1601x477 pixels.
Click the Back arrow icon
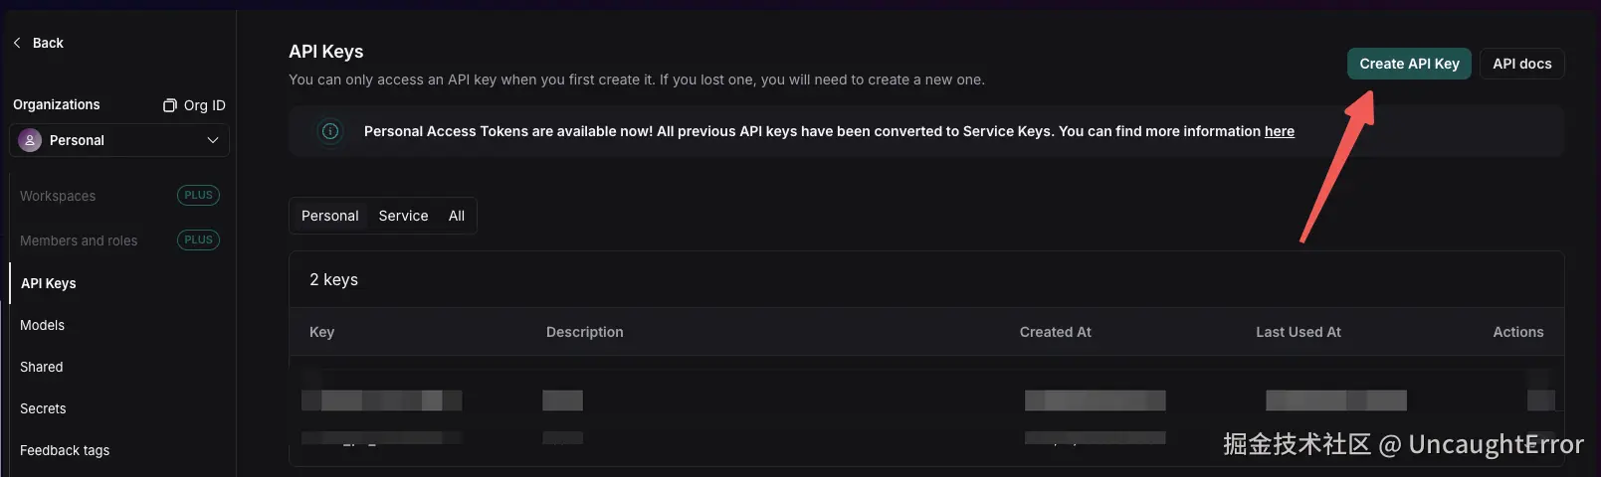17,43
